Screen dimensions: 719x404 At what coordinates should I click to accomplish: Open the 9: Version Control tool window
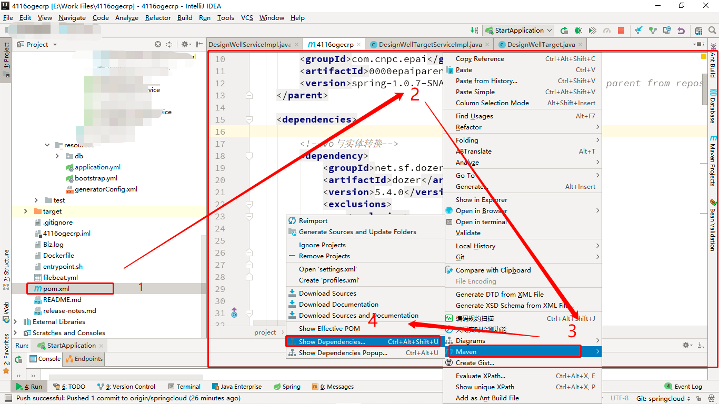pos(126,386)
